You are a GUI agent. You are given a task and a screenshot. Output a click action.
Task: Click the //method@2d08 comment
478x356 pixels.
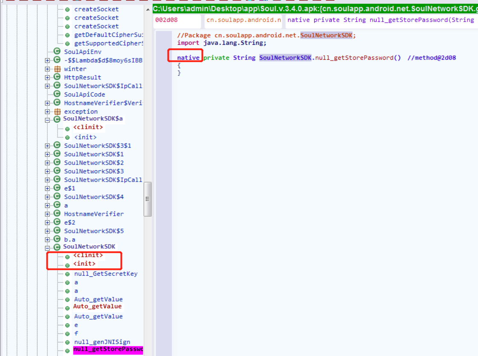pyautogui.click(x=432, y=58)
